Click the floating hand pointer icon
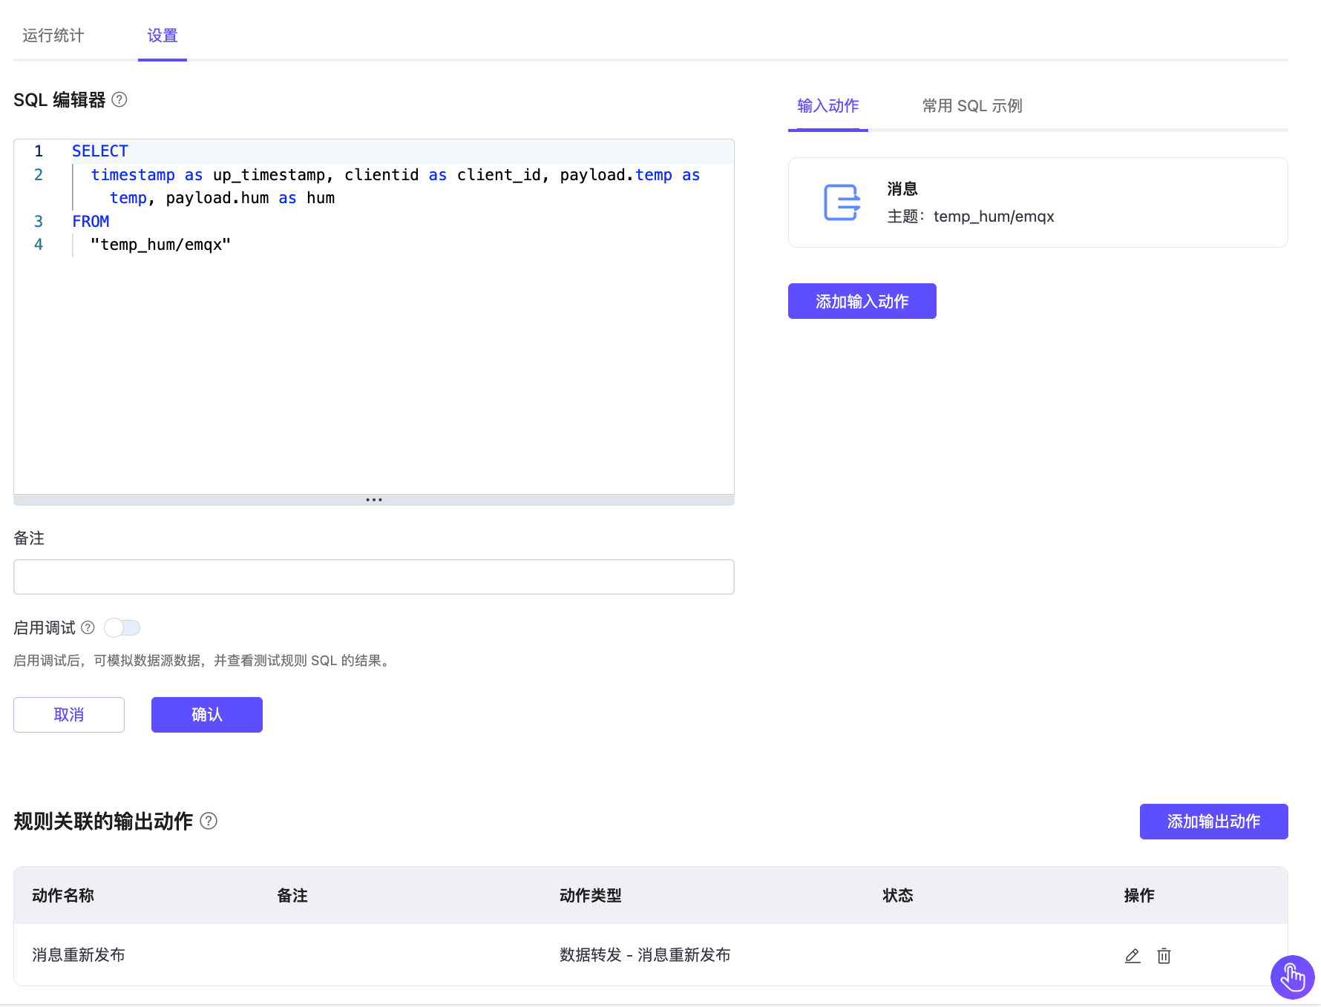1321x1007 pixels. [1292, 977]
